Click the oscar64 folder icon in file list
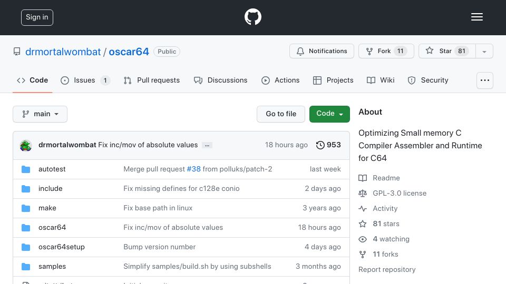Screen dimensions: 506x284 point(26,228)
